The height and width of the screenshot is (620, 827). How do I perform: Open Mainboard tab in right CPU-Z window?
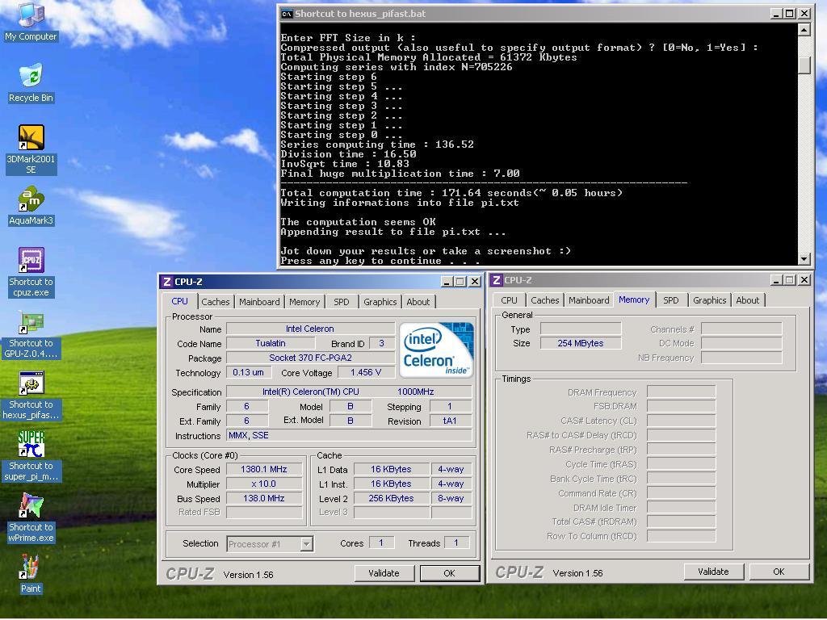coord(589,300)
